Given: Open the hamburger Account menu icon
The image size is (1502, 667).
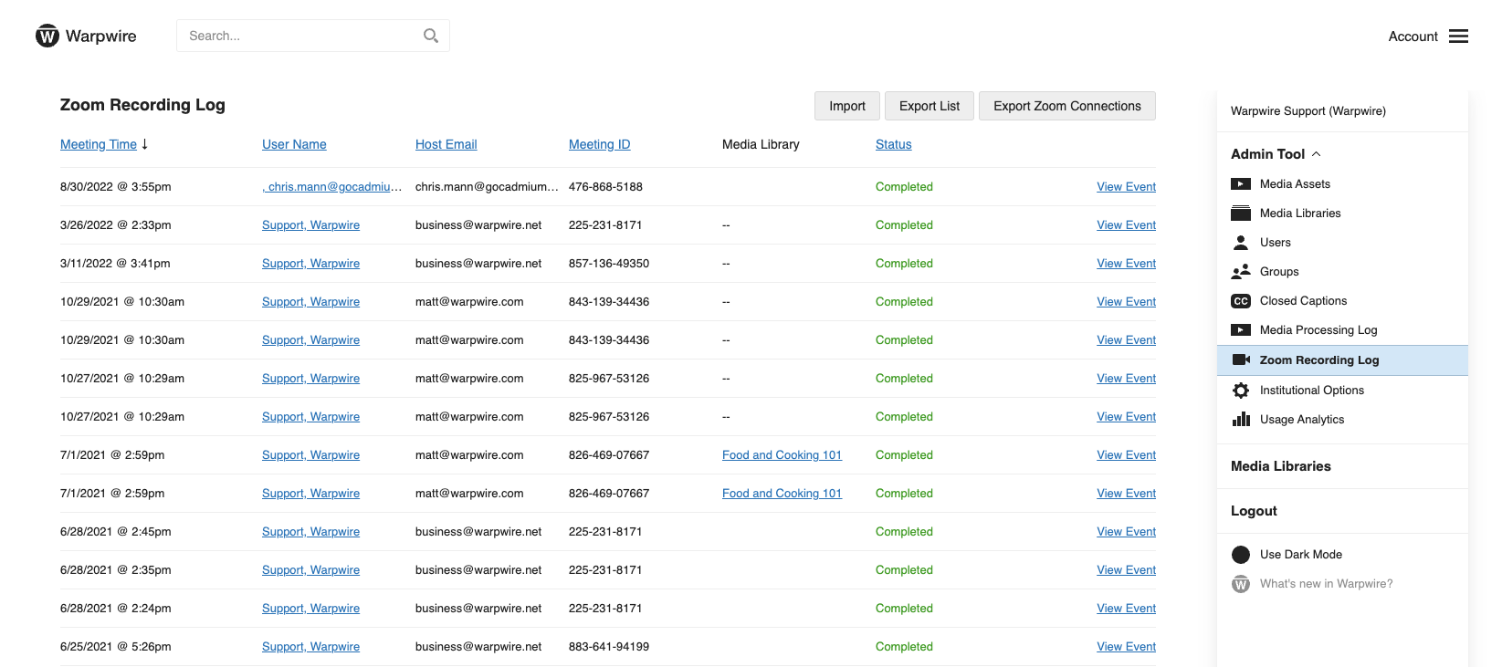Looking at the screenshot, I should 1458,36.
